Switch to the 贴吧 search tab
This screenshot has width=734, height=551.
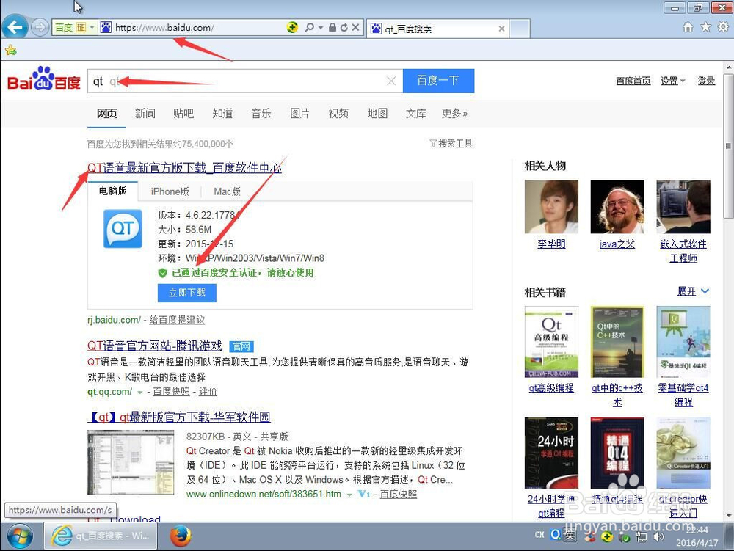[x=183, y=113]
